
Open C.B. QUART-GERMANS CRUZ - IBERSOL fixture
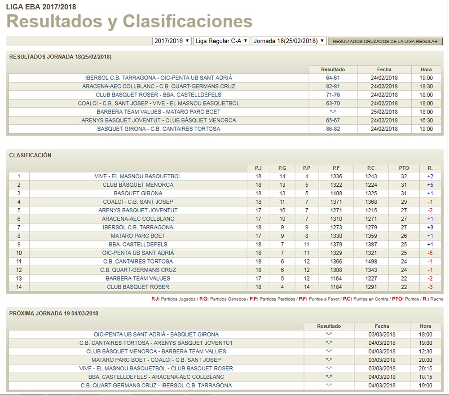click(154, 385)
